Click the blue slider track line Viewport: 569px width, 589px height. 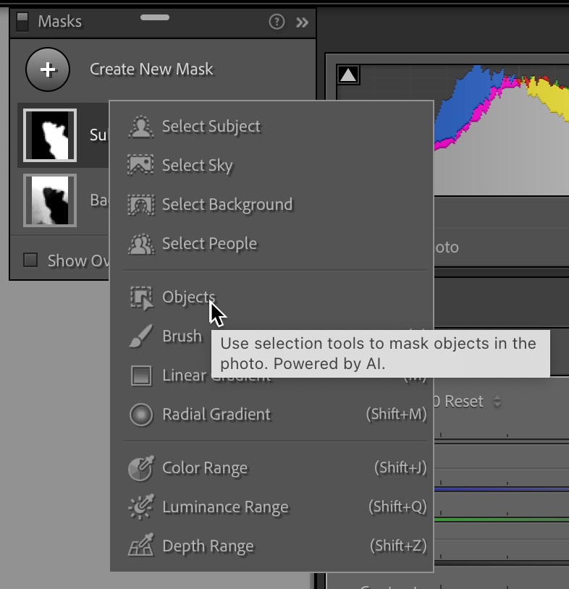(502, 489)
